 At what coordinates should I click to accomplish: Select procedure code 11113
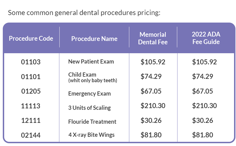click(x=31, y=106)
